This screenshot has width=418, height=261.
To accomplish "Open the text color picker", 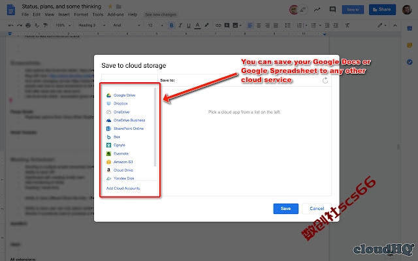I will (x=197, y=25).
